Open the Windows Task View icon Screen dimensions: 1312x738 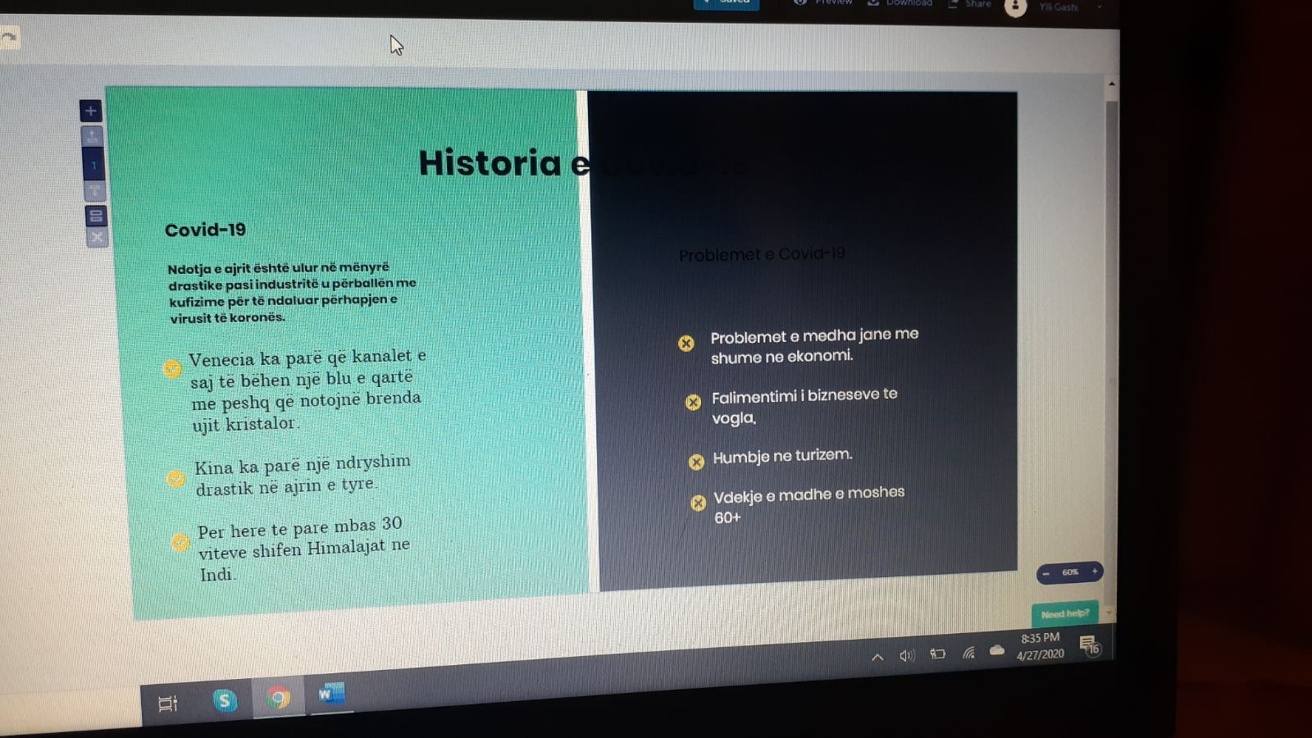pos(167,704)
